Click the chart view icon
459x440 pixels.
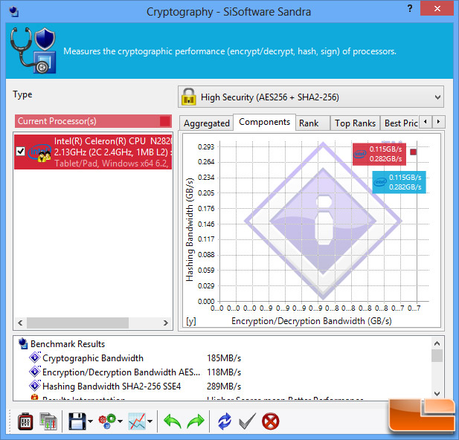tap(137, 421)
